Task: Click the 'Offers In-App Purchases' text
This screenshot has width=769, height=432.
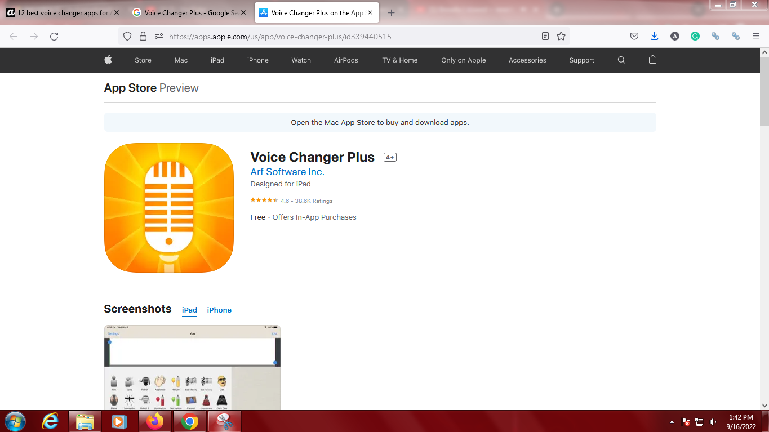Action: point(314,217)
